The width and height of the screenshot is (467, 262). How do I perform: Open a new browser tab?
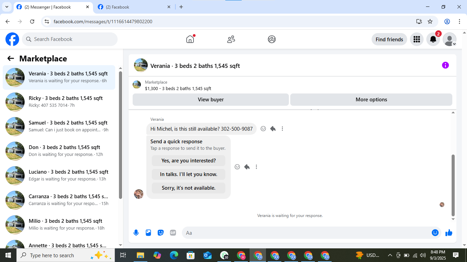click(181, 7)
